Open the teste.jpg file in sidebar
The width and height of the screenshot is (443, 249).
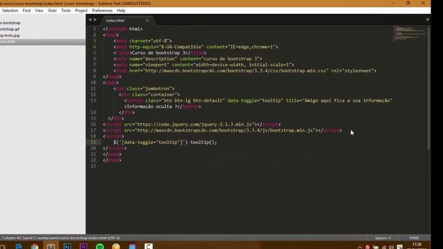(x=10, y=35)
